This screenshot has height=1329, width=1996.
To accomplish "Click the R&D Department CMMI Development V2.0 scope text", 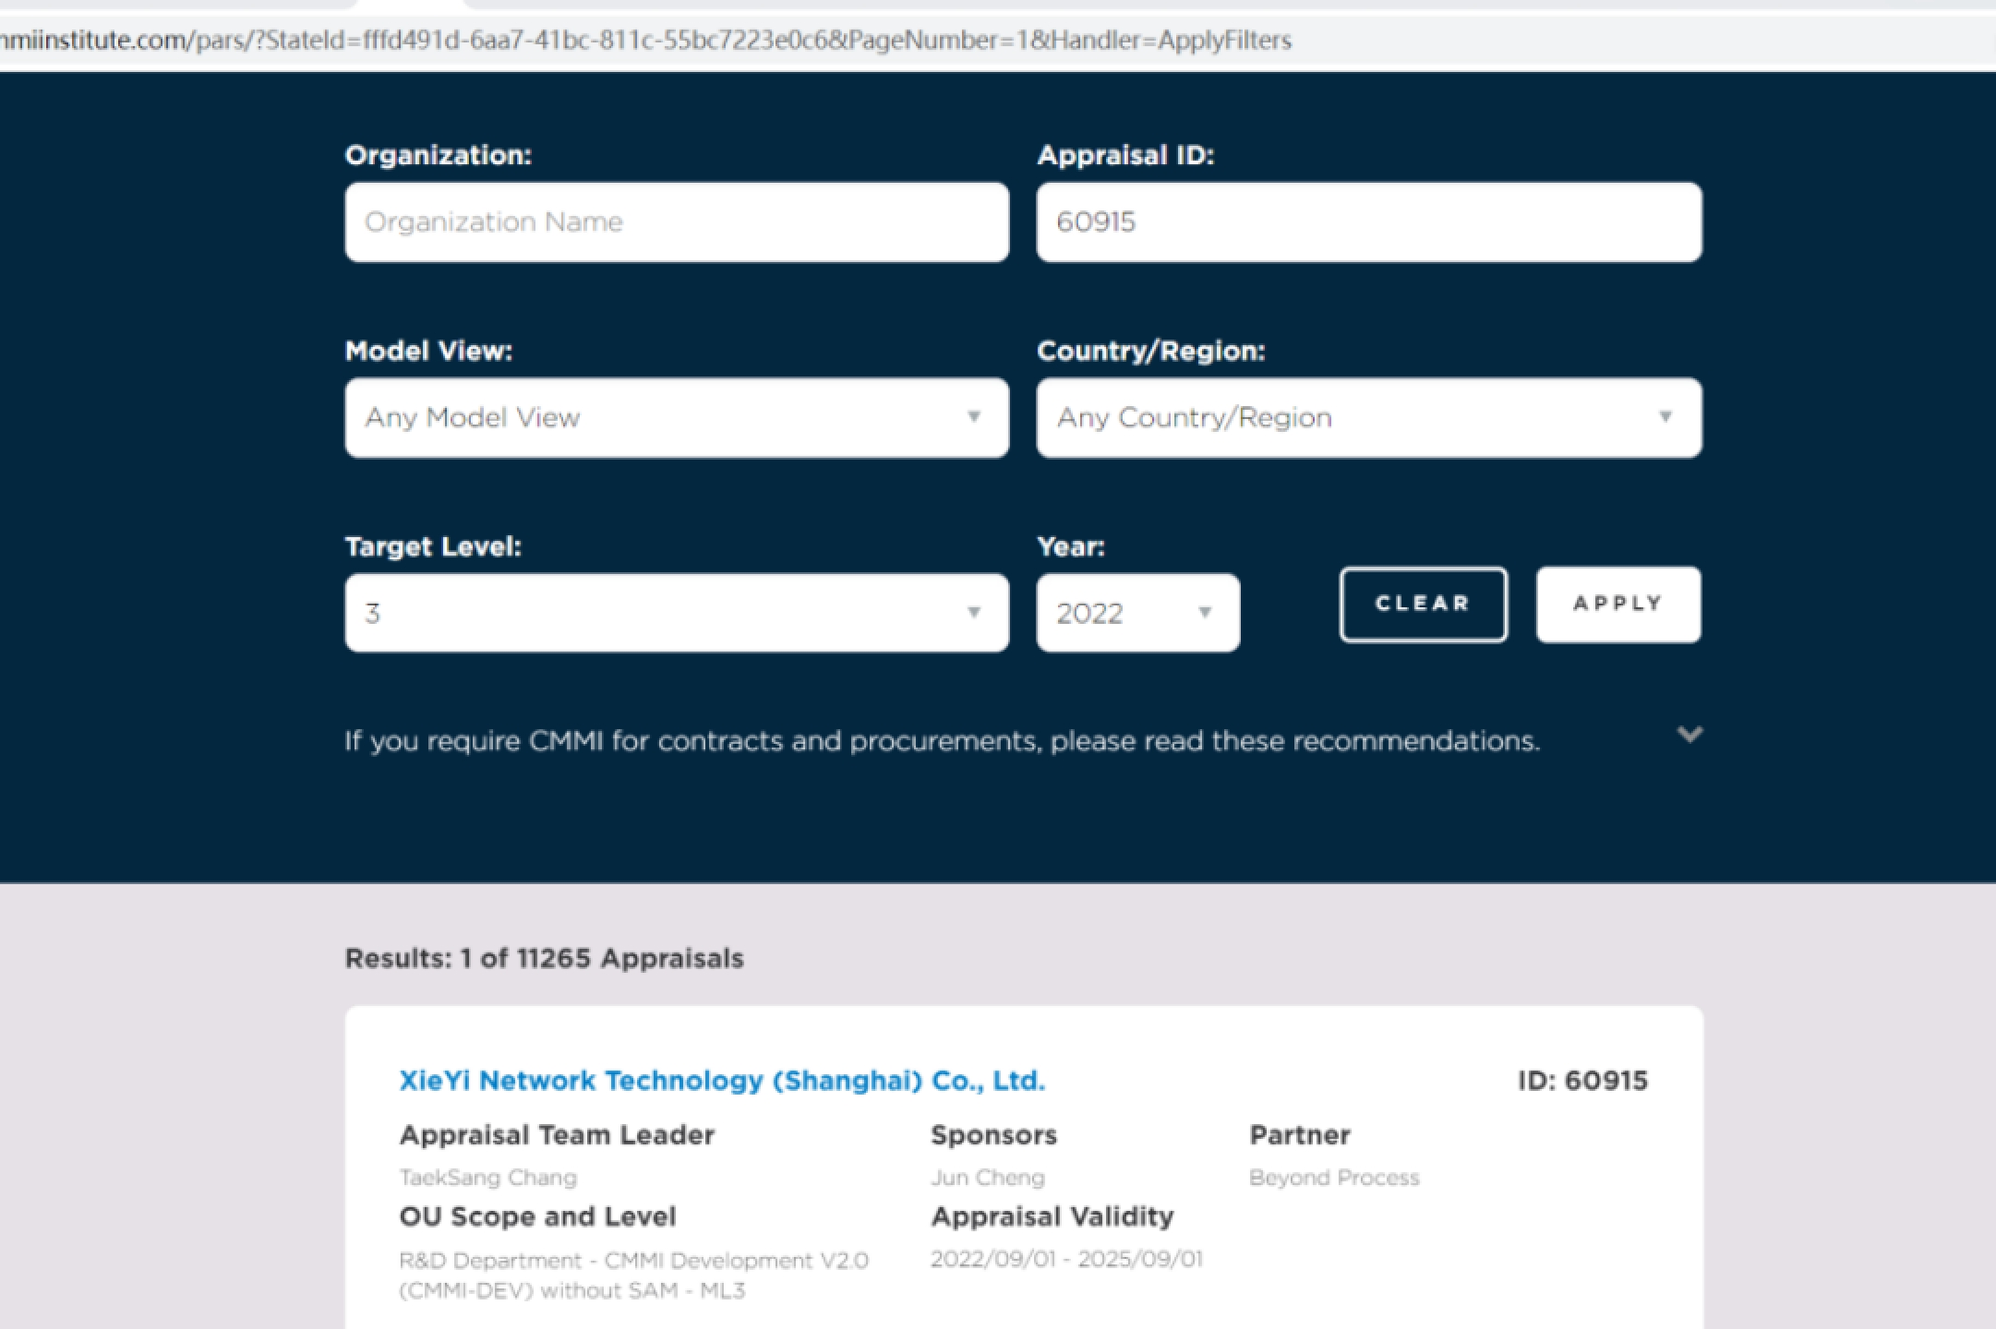I will [x=633, y=1275].
